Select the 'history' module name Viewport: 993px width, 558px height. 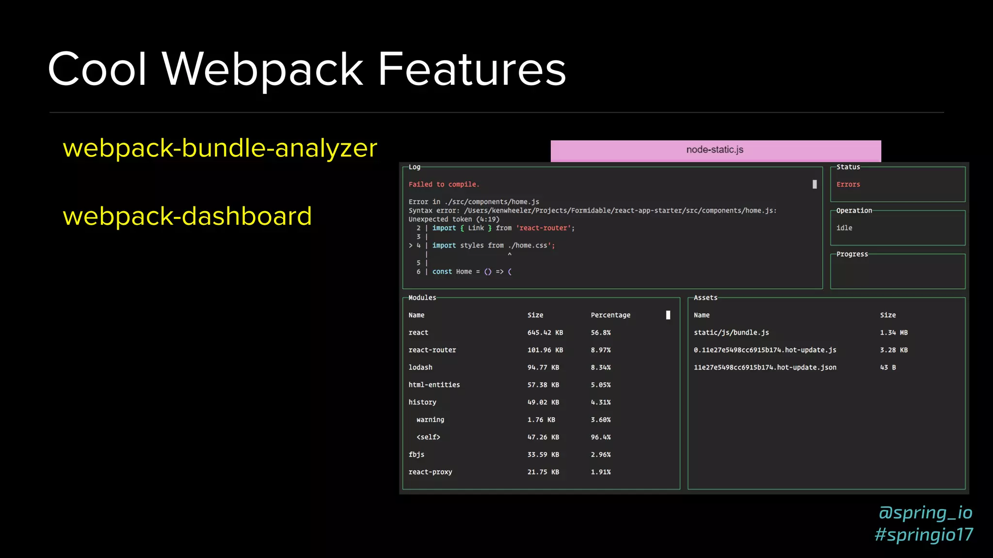422,403
